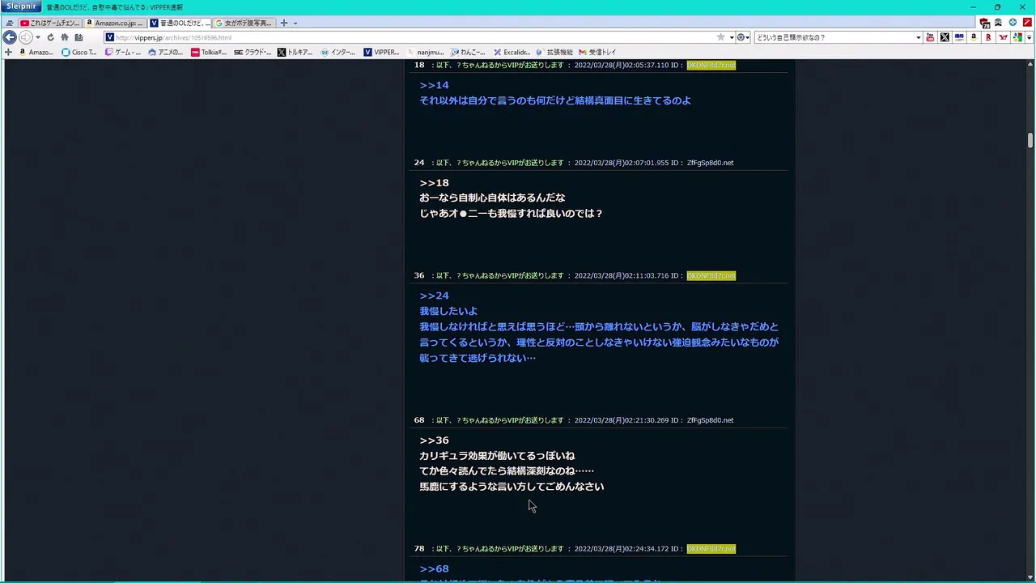Image resolution: width=1036 pixels, height=583 pixels.
Task: Open the トルキア X bookmark
Action: (x=295, y=52)
